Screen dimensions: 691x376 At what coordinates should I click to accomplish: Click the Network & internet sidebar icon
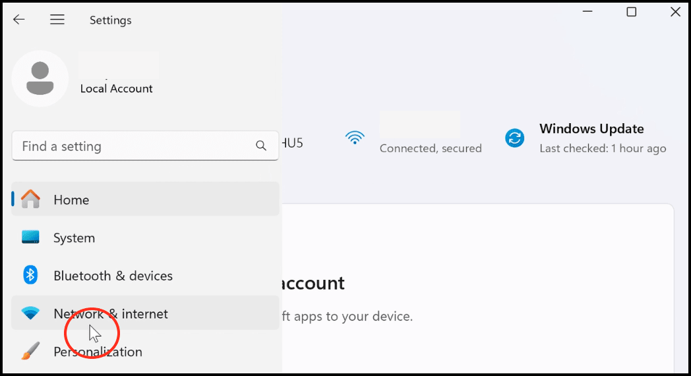[30, 313]
